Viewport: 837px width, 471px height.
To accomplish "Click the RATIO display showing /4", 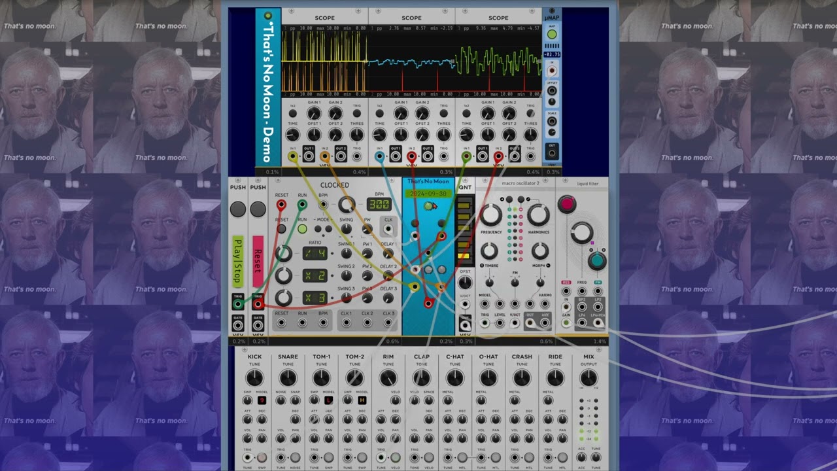I will point(315,253).
